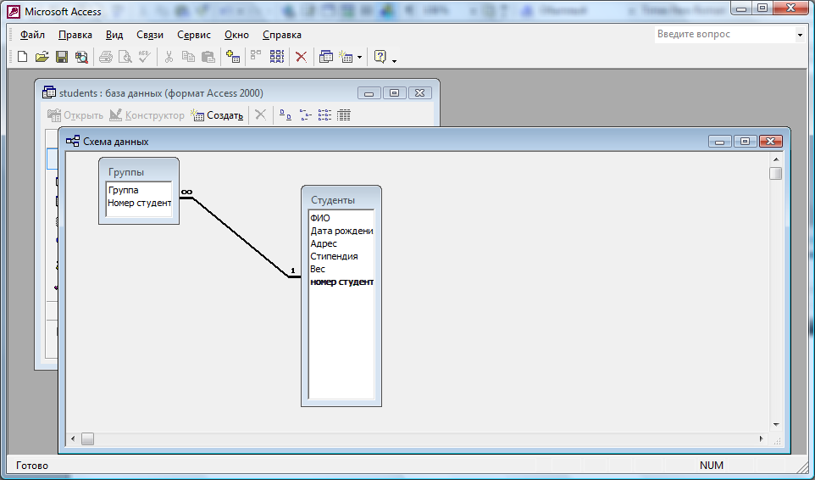This screenshot has width=815, height=480.
Task: Click the Show All Relationships icon
Action: point(276,57)
